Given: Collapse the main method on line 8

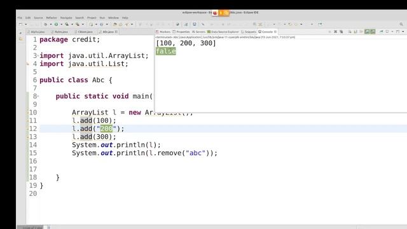Looking at the screenshot, I should click(38, 96).
